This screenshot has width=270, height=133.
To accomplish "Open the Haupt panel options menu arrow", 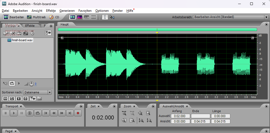I will click(x=267, y=24).
